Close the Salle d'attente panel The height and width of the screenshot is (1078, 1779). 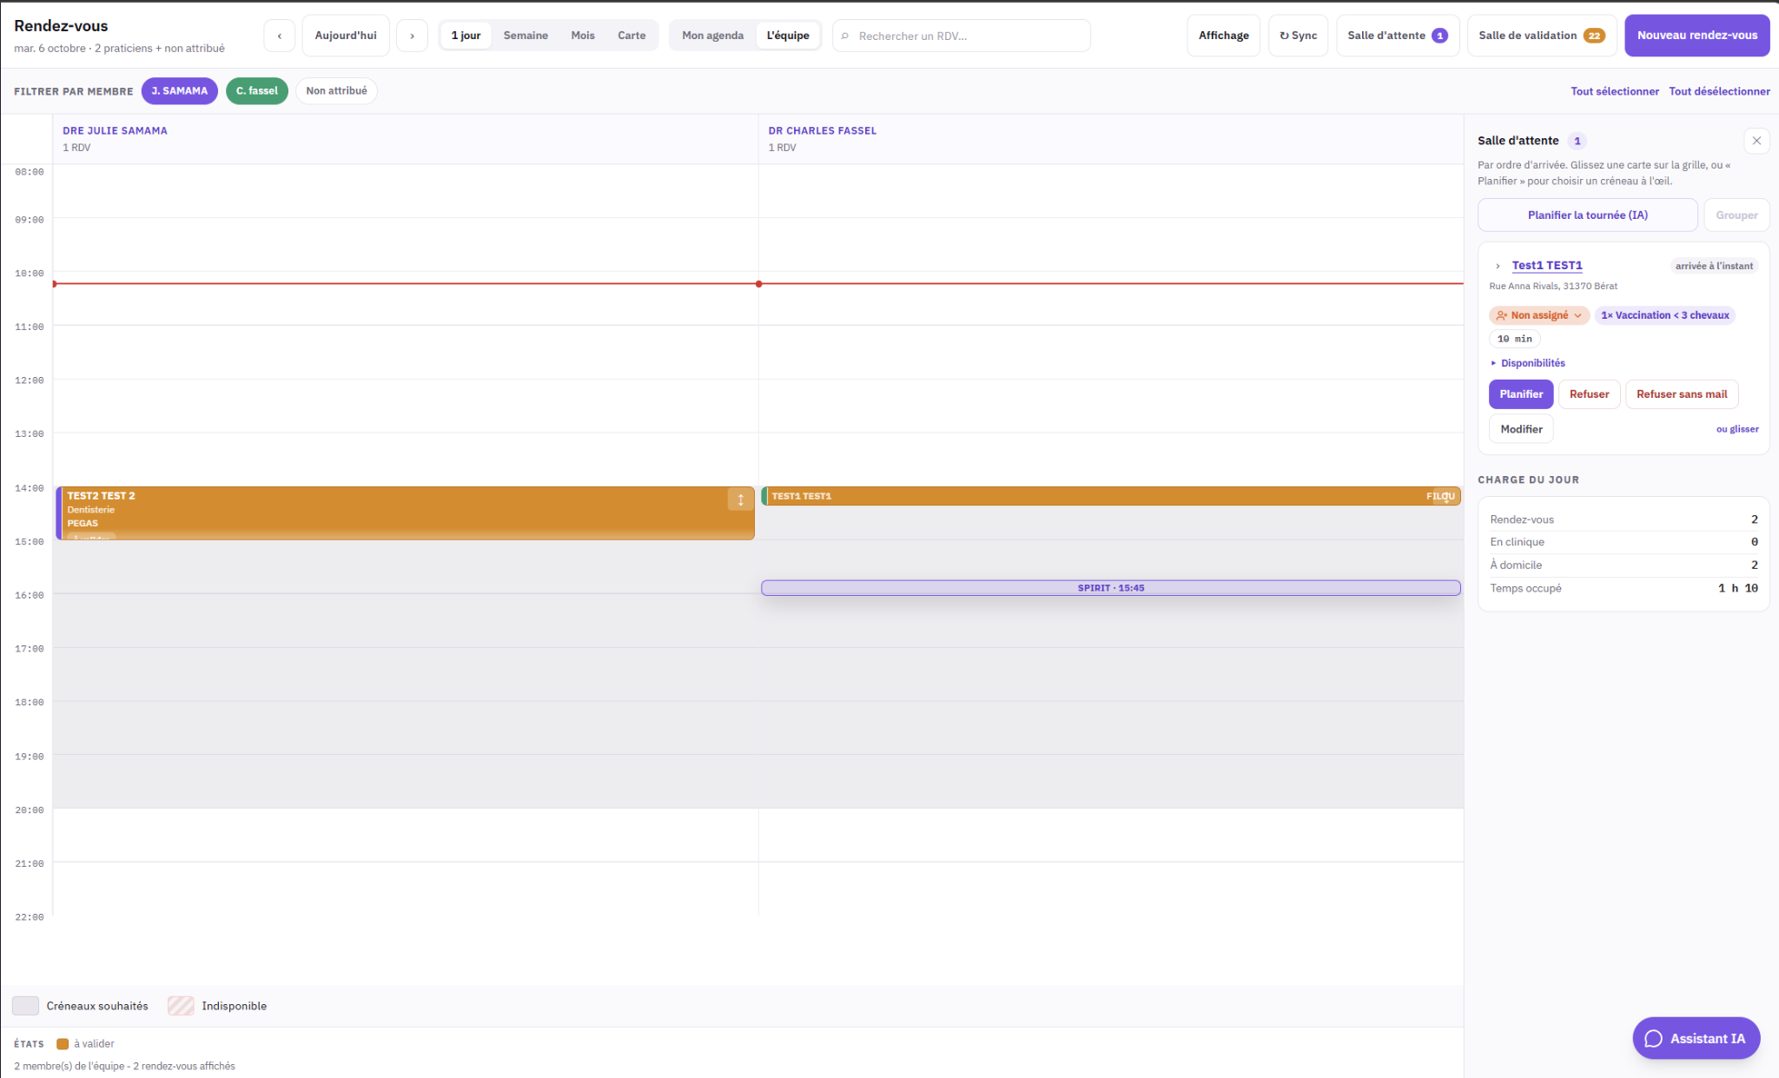pyautogui.click(x=1756, y=141)
